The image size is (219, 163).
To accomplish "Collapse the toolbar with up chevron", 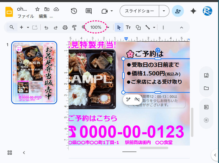I will point(182,28).
